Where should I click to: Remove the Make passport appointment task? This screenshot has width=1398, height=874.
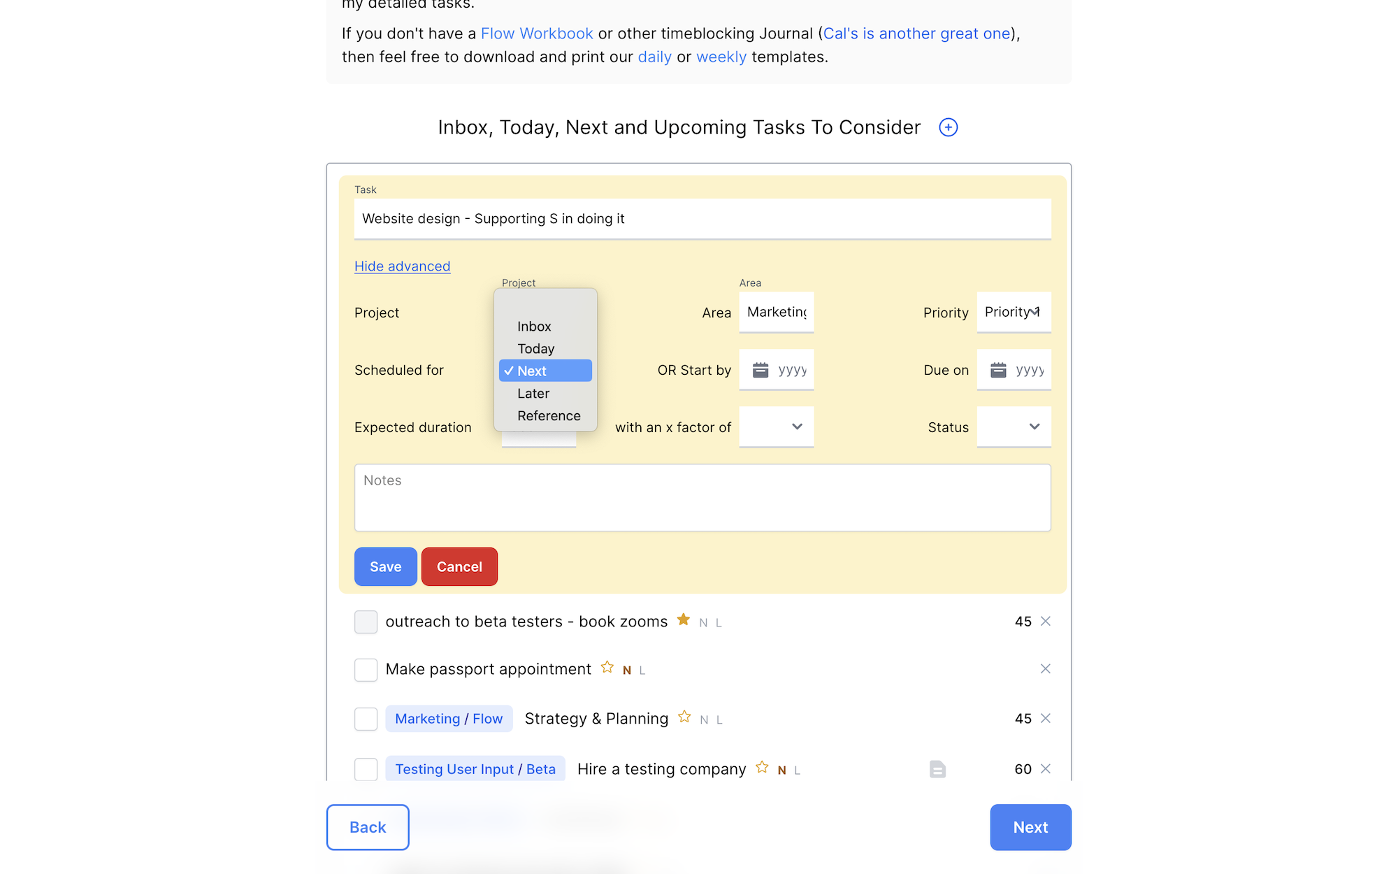tap(1046, 668)
